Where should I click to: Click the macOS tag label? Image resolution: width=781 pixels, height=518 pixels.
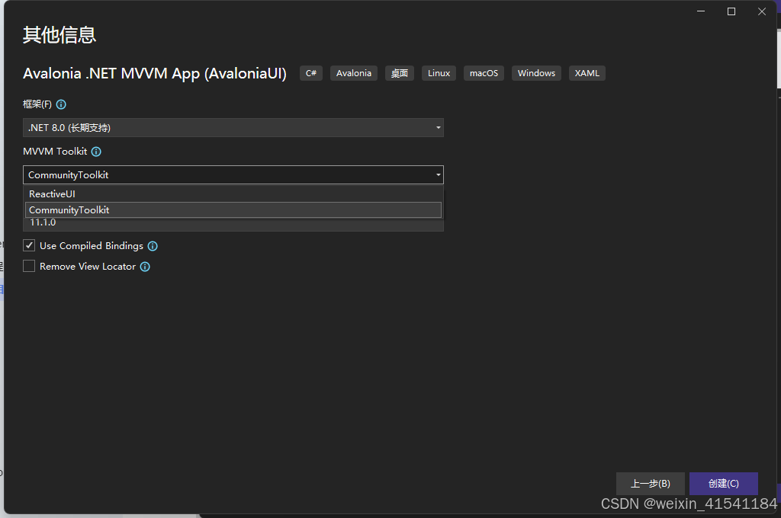484,73
